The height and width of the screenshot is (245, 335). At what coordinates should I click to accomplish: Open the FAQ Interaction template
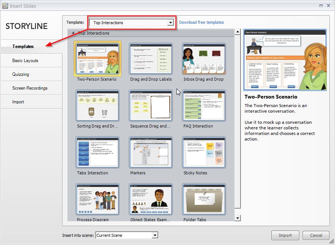(204, 106)
